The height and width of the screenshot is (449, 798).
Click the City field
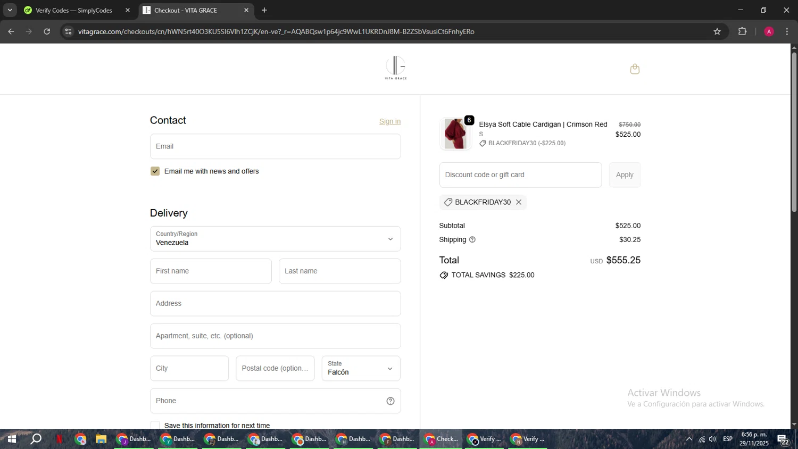pyautogui.click(x=189, y=368)
